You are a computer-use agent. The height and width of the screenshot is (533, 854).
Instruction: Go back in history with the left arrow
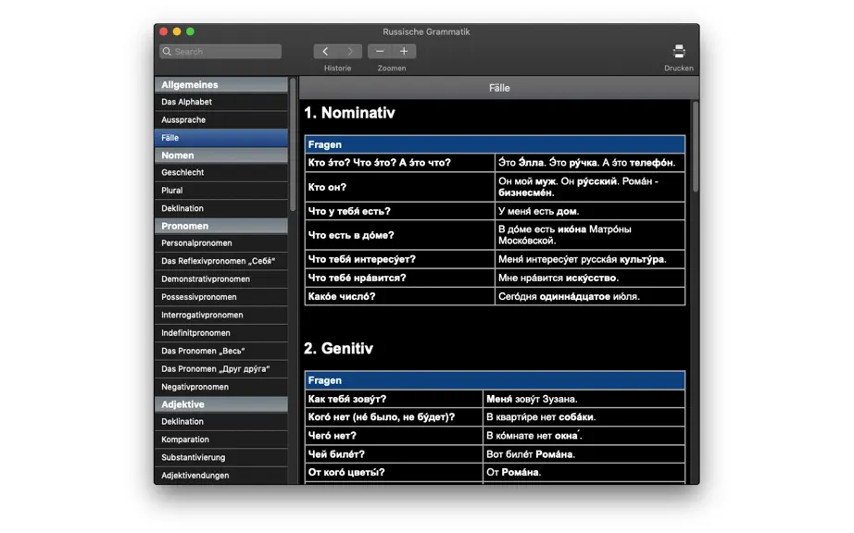pyautogui.click(x=325, y=51)
